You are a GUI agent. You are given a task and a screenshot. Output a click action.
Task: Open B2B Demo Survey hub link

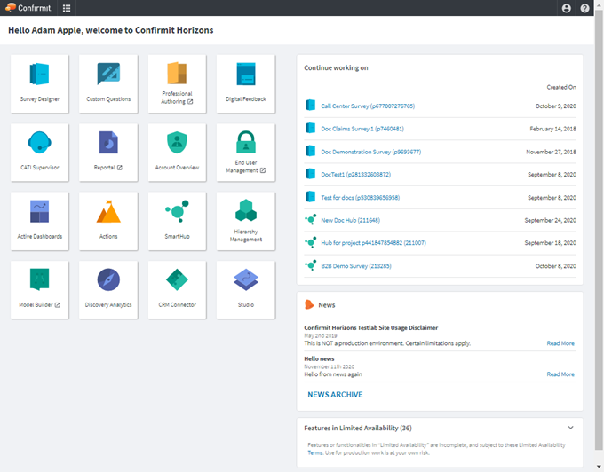(x=356, y=266)
